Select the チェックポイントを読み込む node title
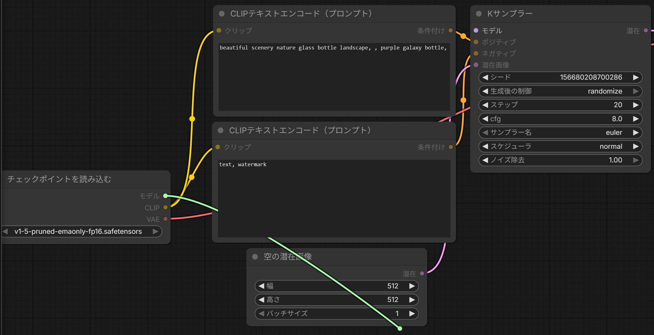 point(59,179)
